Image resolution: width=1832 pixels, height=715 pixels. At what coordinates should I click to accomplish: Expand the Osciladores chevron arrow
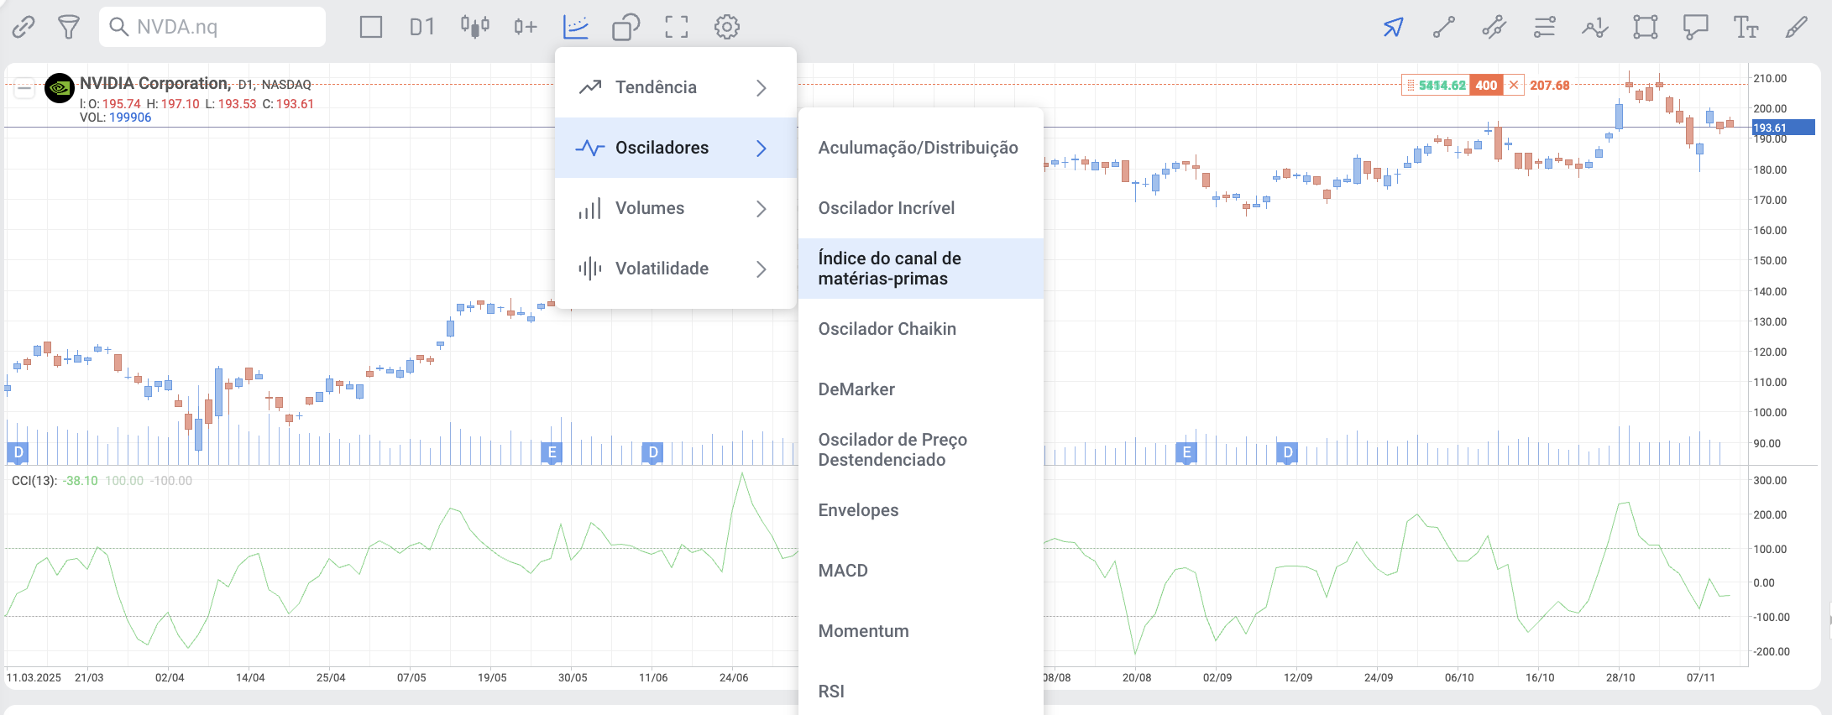pos(762,148)
